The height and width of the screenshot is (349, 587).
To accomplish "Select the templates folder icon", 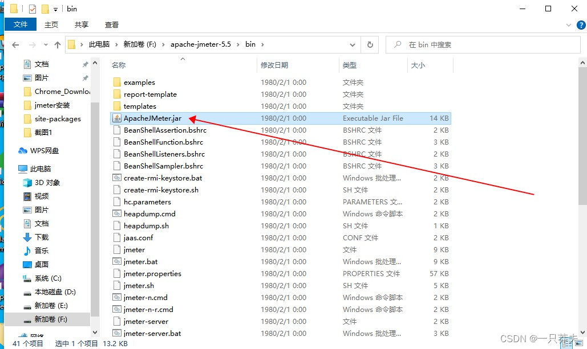I will (117, 106).
